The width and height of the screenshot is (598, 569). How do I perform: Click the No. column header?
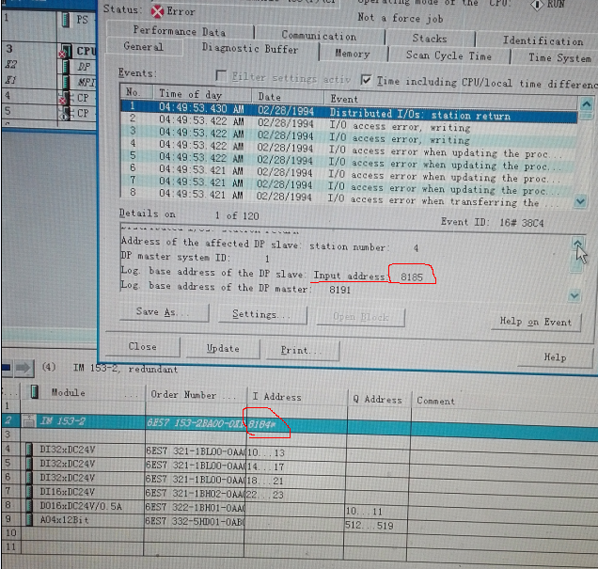coord(136,92)
